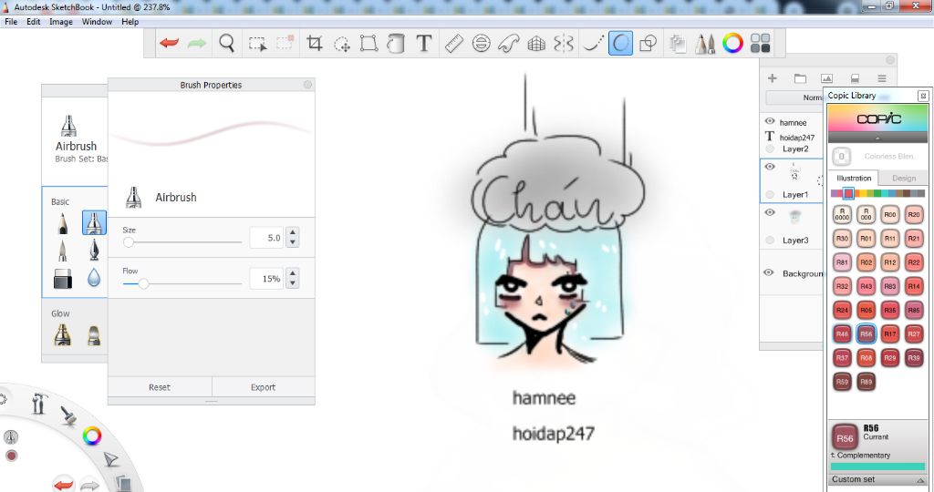Open the Brush Palette toolbar icon

pos(705,44)
